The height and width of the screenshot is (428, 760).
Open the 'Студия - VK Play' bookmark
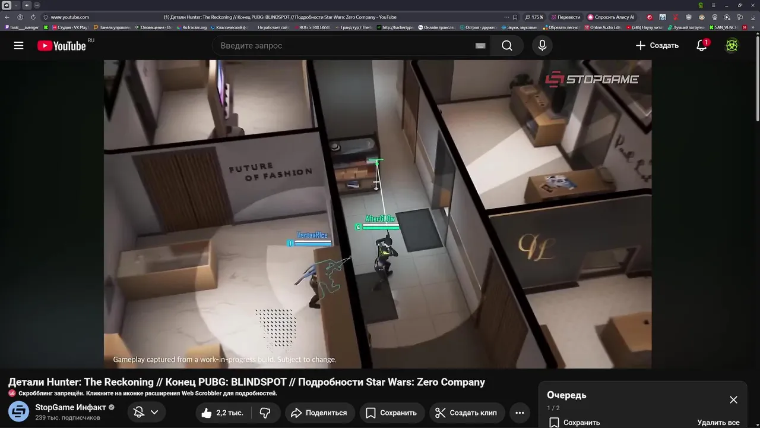click(x=70, y=27)
